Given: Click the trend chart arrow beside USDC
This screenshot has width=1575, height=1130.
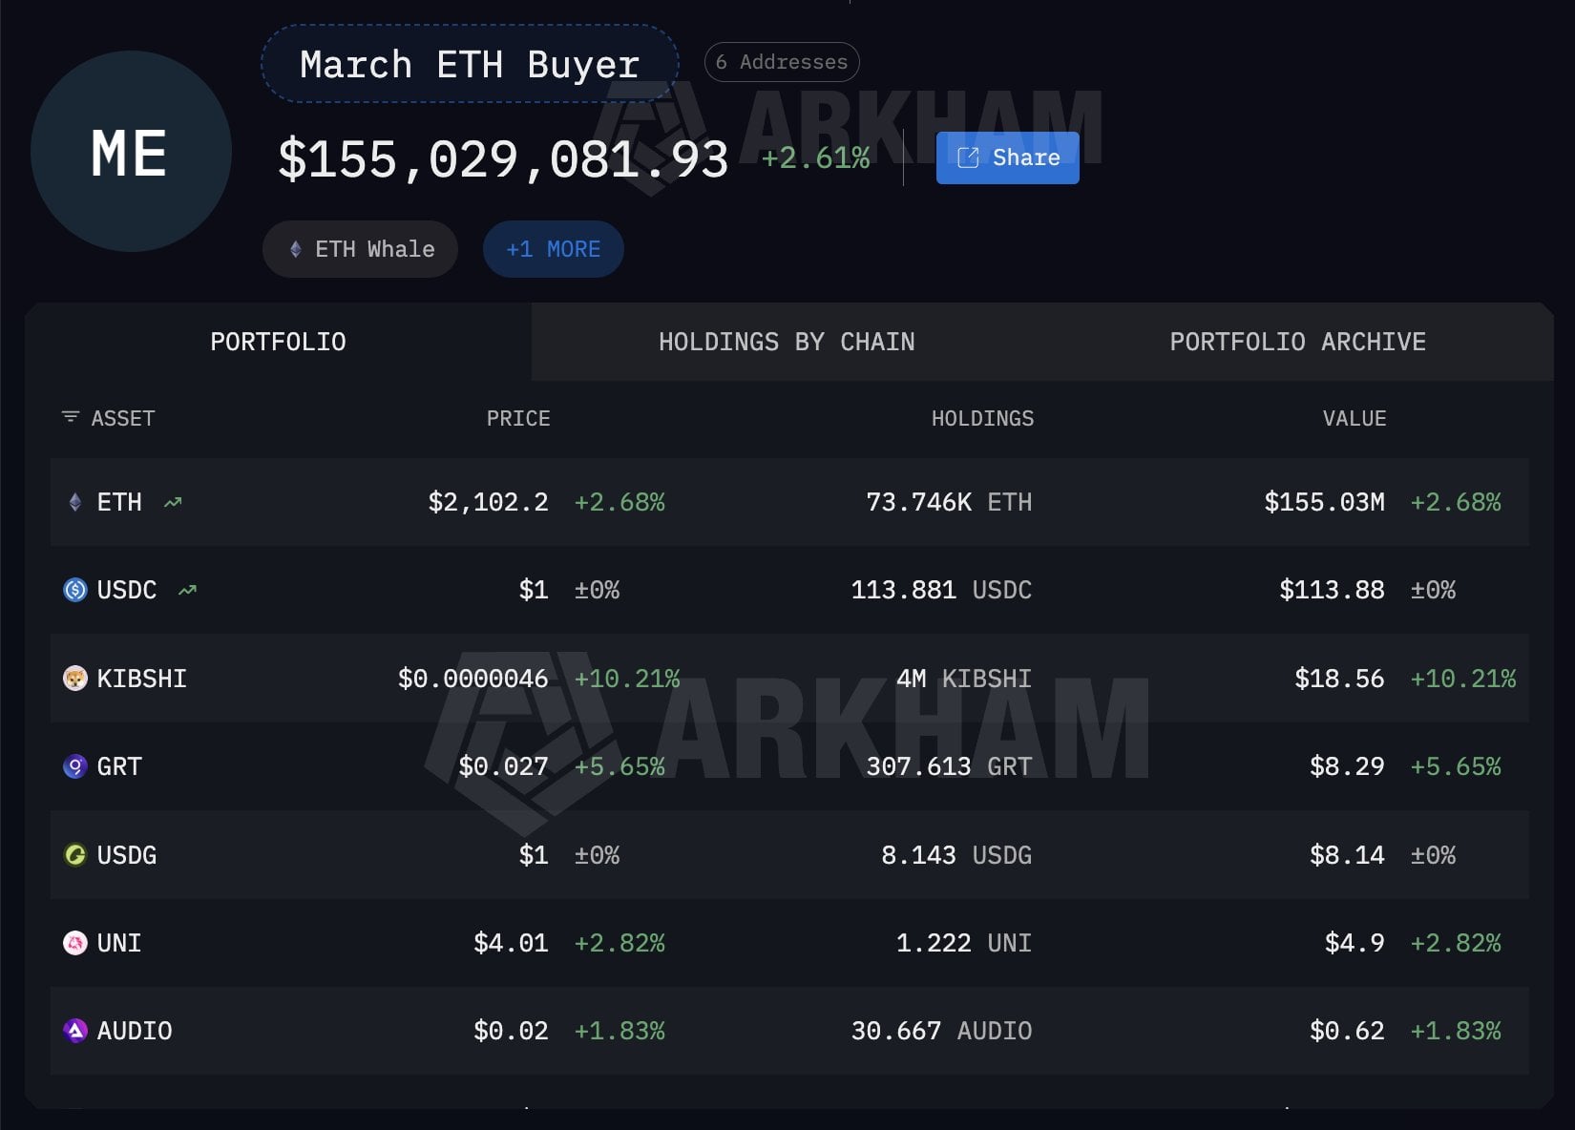Looking at the screenshot, I should click(x=187, y=589).
